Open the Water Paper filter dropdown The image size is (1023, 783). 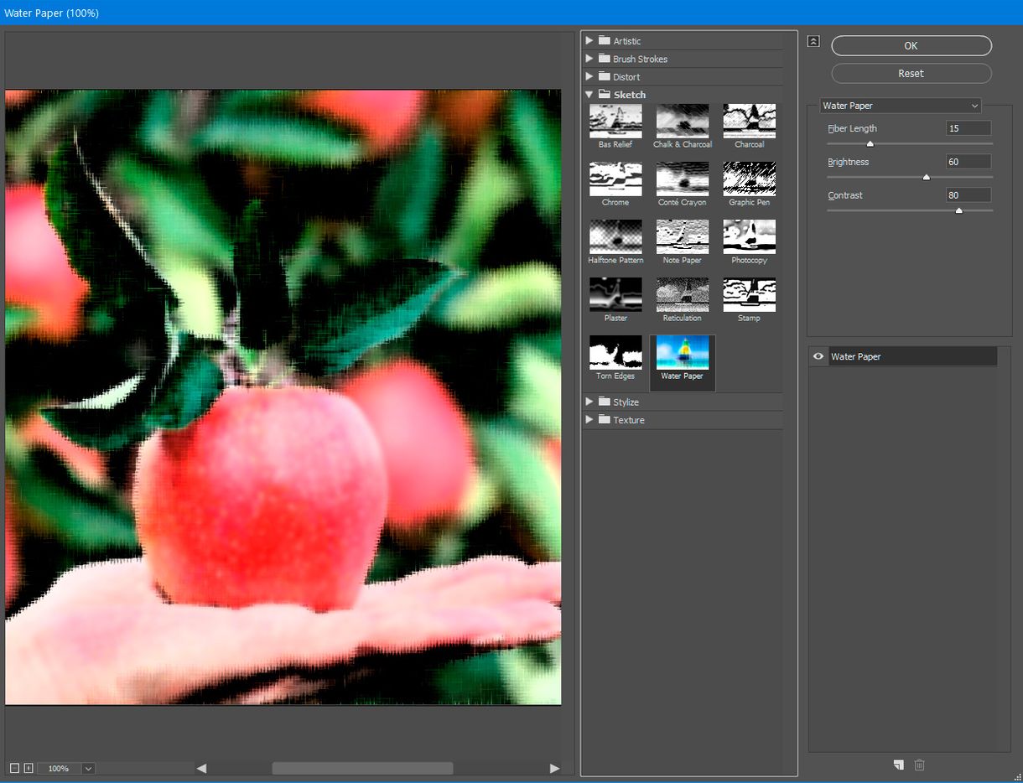point(973,106)
